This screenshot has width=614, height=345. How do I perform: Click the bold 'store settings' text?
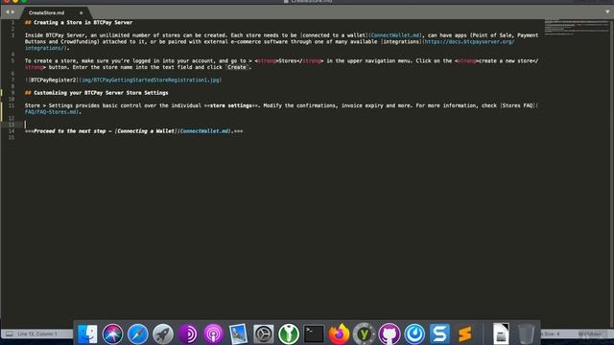230,105
